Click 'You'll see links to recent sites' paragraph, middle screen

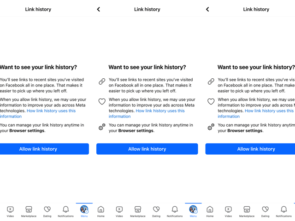click(151, 85)
